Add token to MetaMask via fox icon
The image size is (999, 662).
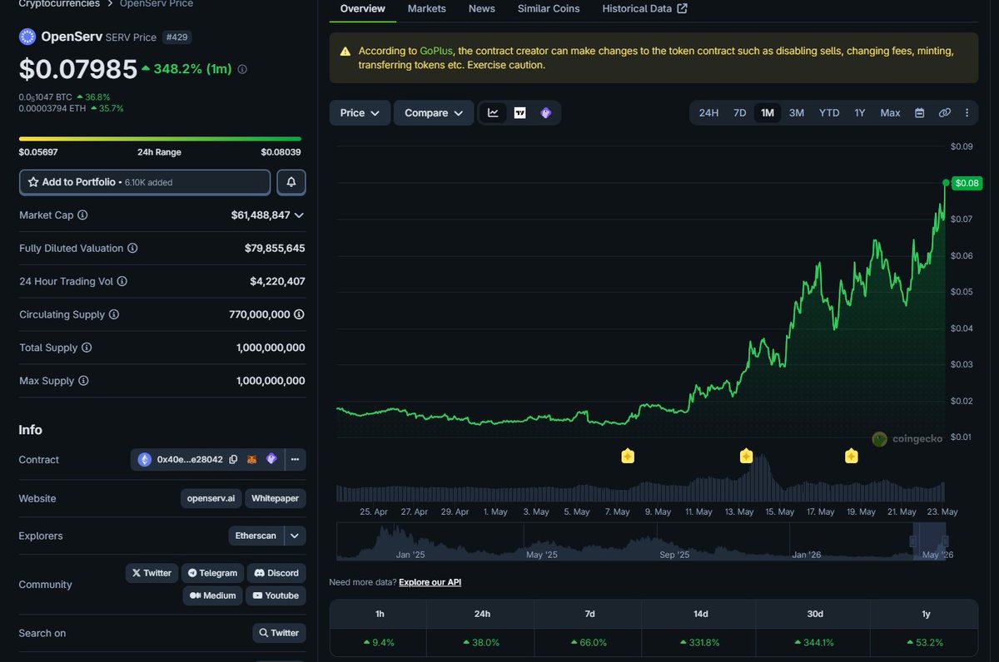coord(252,459)
